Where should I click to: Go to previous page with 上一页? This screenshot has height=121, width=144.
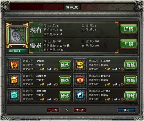[x=53, y=110]
